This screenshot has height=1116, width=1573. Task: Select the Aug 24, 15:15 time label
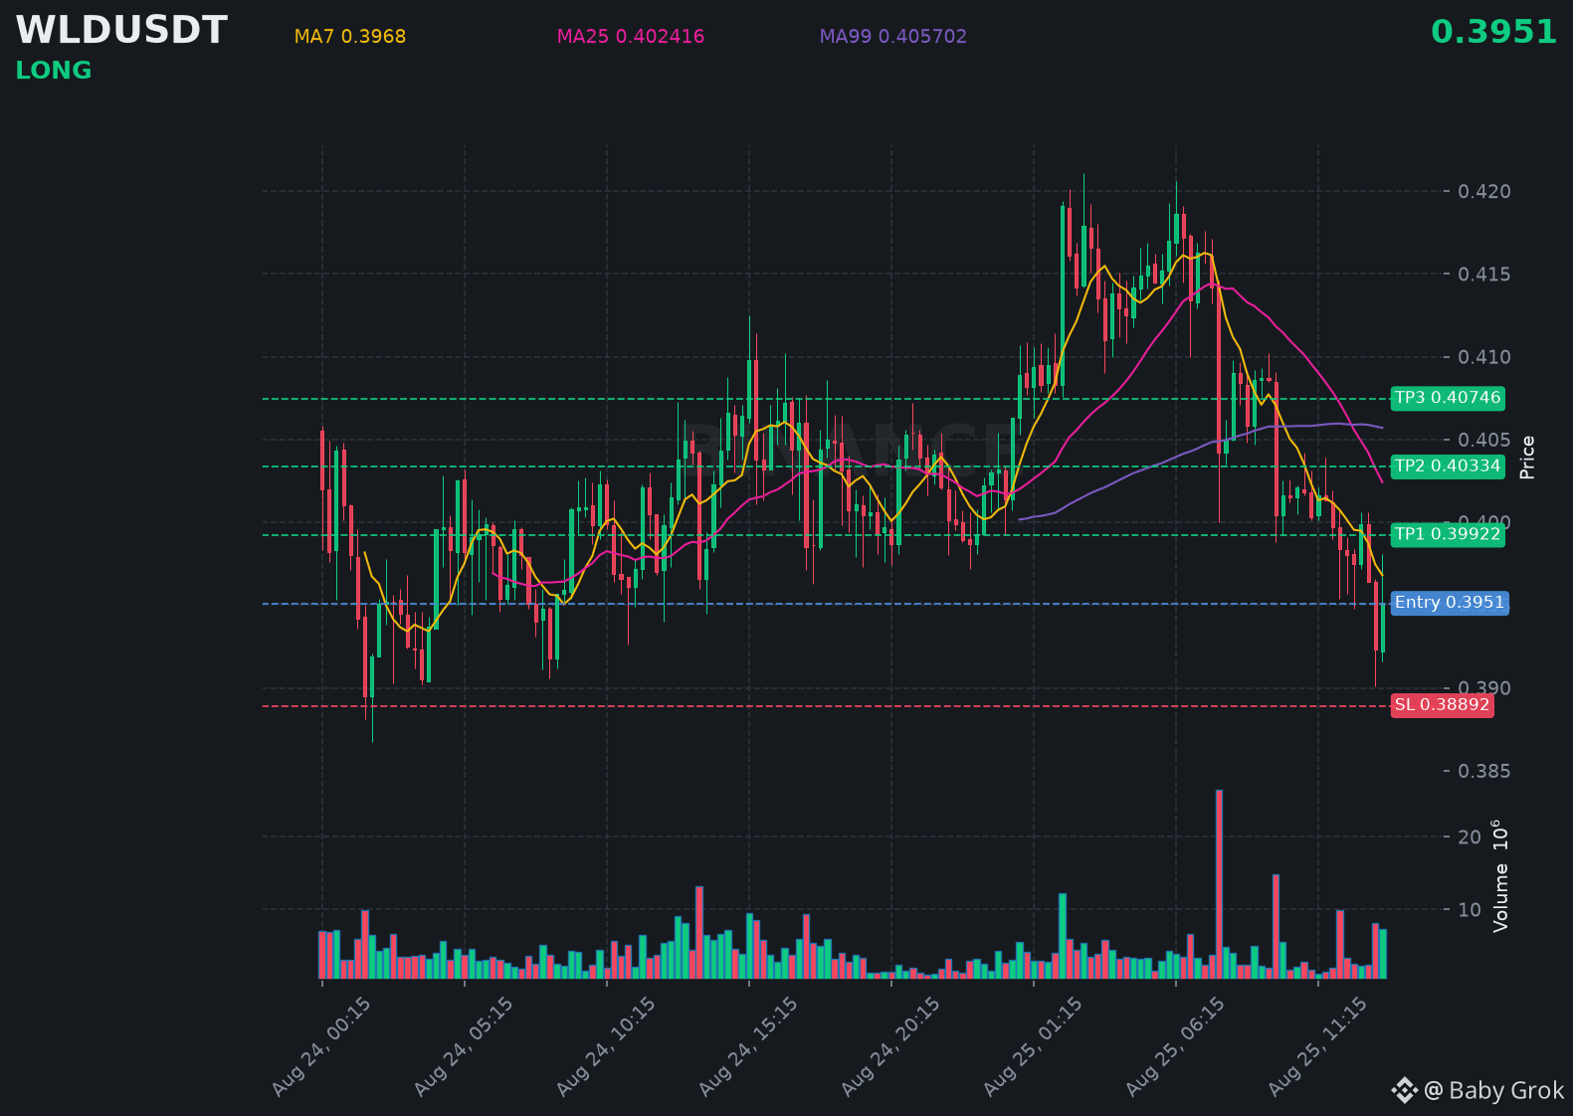748,1046
